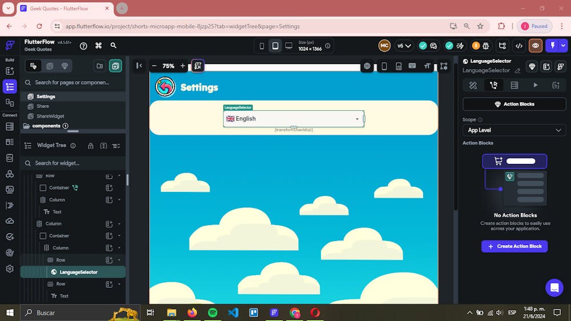The width and height of the screenshot is (571, 321).
Task: Click the preview eye button
Action: click(536, 46)
